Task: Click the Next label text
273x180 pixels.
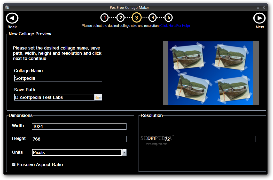Action: tap(260, 27)
